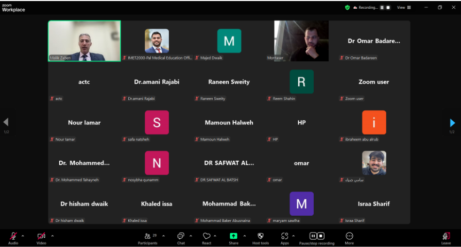
Task: Open the Chat panel
Action: click(181, 237)
